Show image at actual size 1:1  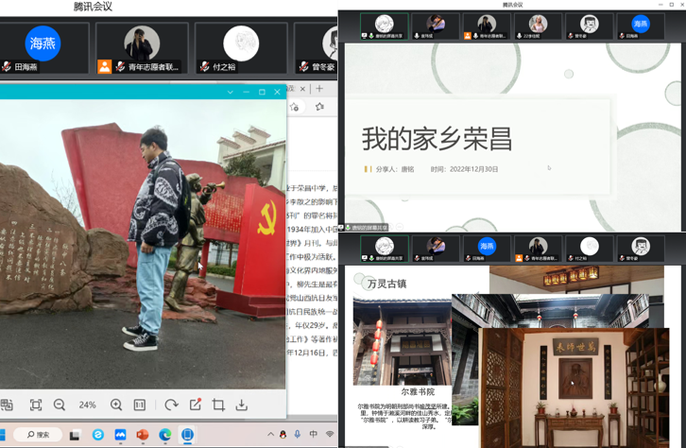tap(140, 405)
